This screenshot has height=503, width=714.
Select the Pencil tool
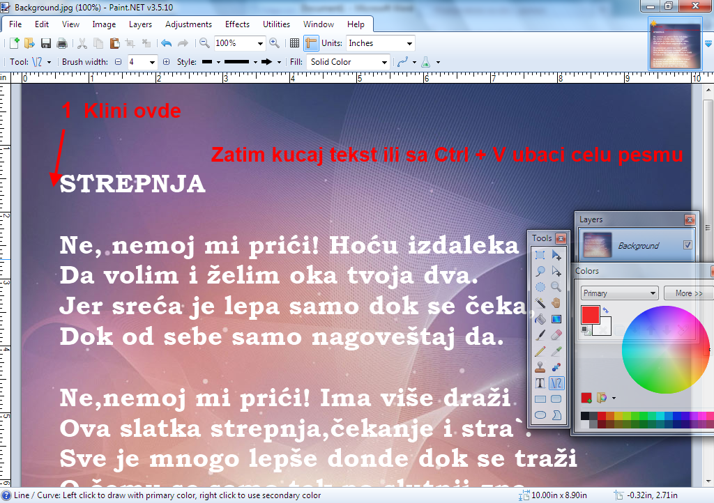[540, 351]
